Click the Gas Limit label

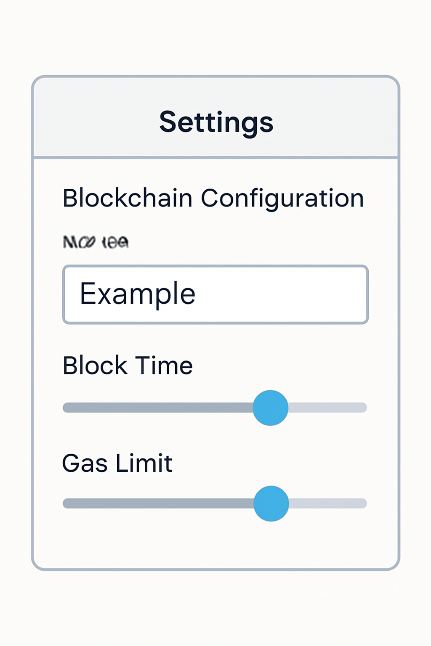117,463
